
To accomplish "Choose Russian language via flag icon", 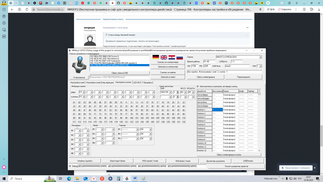I will (x=180, y=57).
